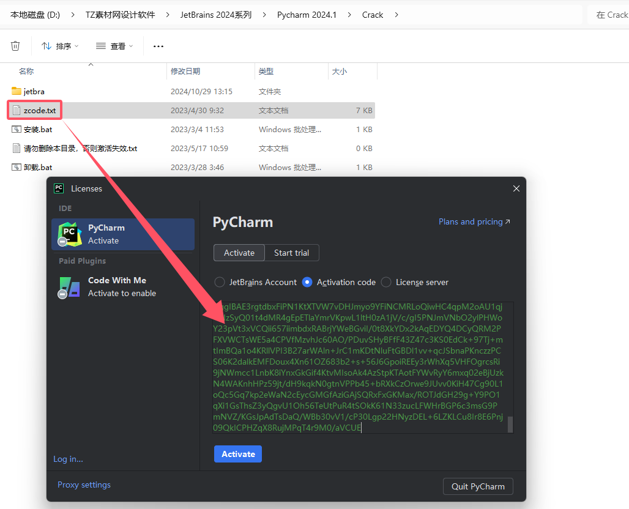Click the 安装.bat batch file icon
Image resolution: width=629 pixels, height=509 pixels.
17,129
